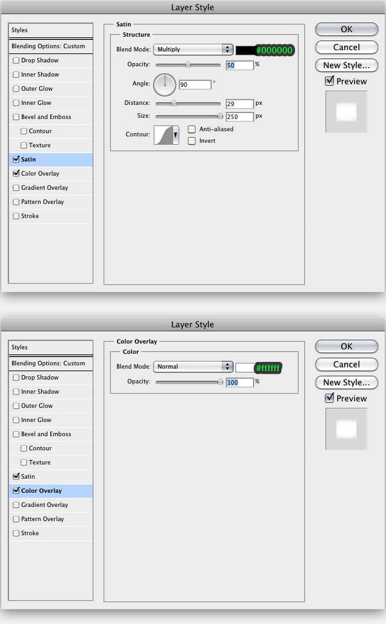Viewport: 386px width, 624px height.
Task: Enable Outer Glow in Satin dialog
Action: click(x=16, y=88)
